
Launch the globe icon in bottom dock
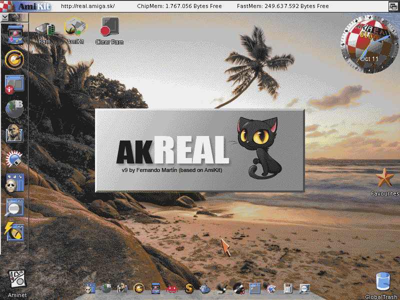(x=106, y=288)
